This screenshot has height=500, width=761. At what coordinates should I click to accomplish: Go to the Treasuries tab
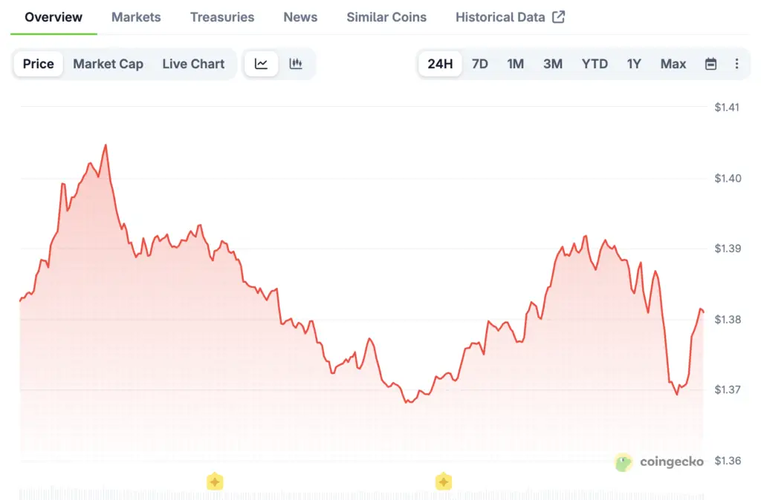click(x=222, y=17)
